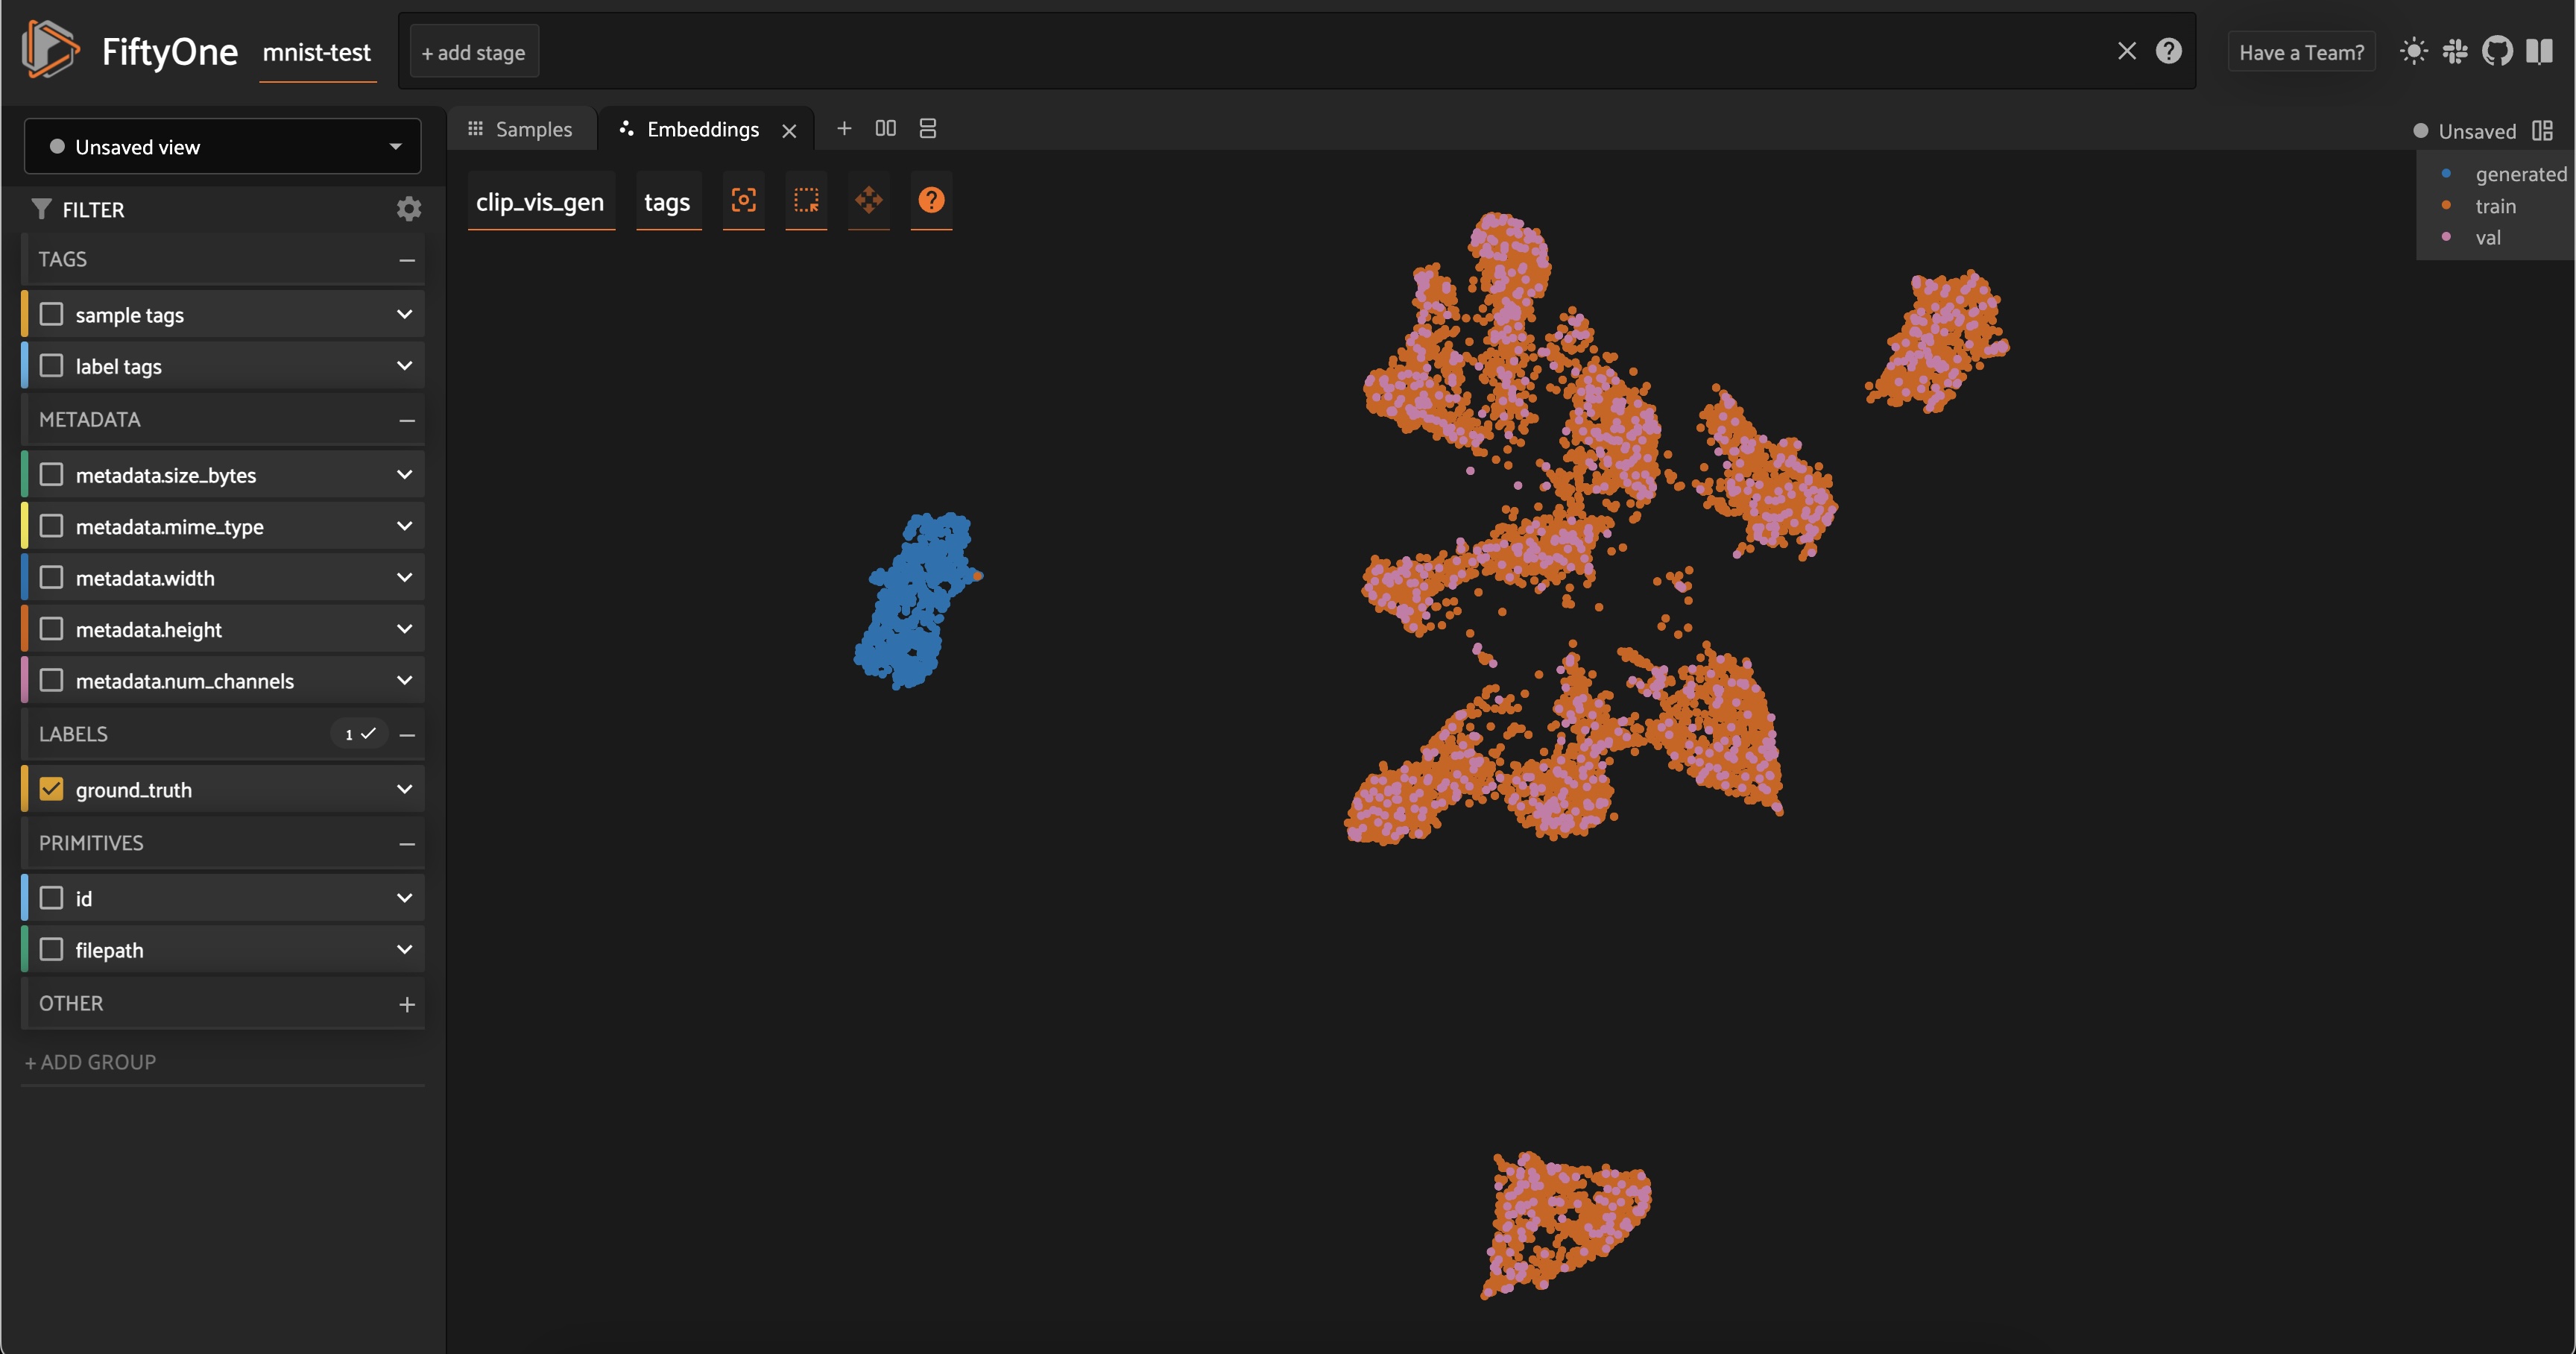Image resolution: width=2576 pixels, height=1354 pixels.
Task: Check the metadata.num_channels checkbox
Action: (51, 680)
